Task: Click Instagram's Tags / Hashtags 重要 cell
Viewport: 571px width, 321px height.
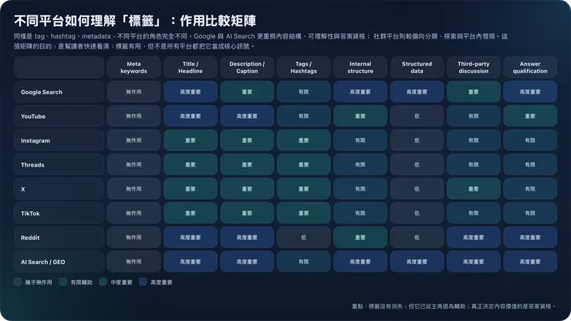Action: point(304,140)
